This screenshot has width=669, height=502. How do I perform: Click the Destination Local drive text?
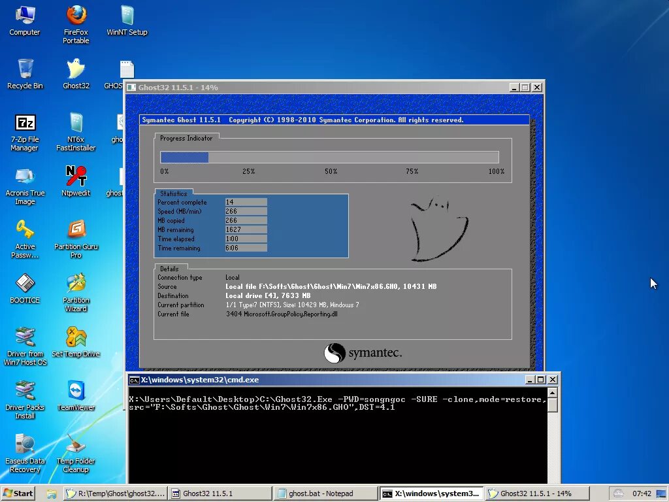coord(268,296)
